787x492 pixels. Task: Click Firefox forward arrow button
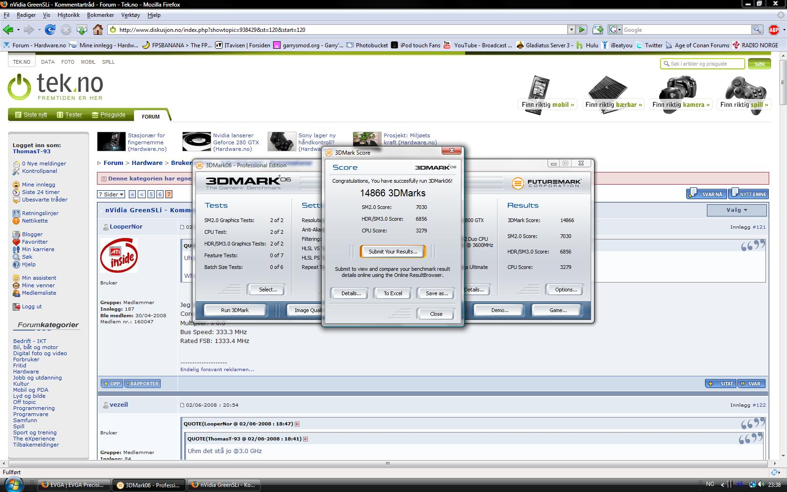coord(29,30)
